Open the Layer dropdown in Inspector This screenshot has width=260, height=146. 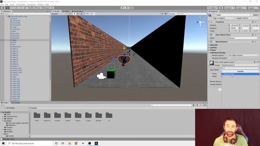[250, 18]
